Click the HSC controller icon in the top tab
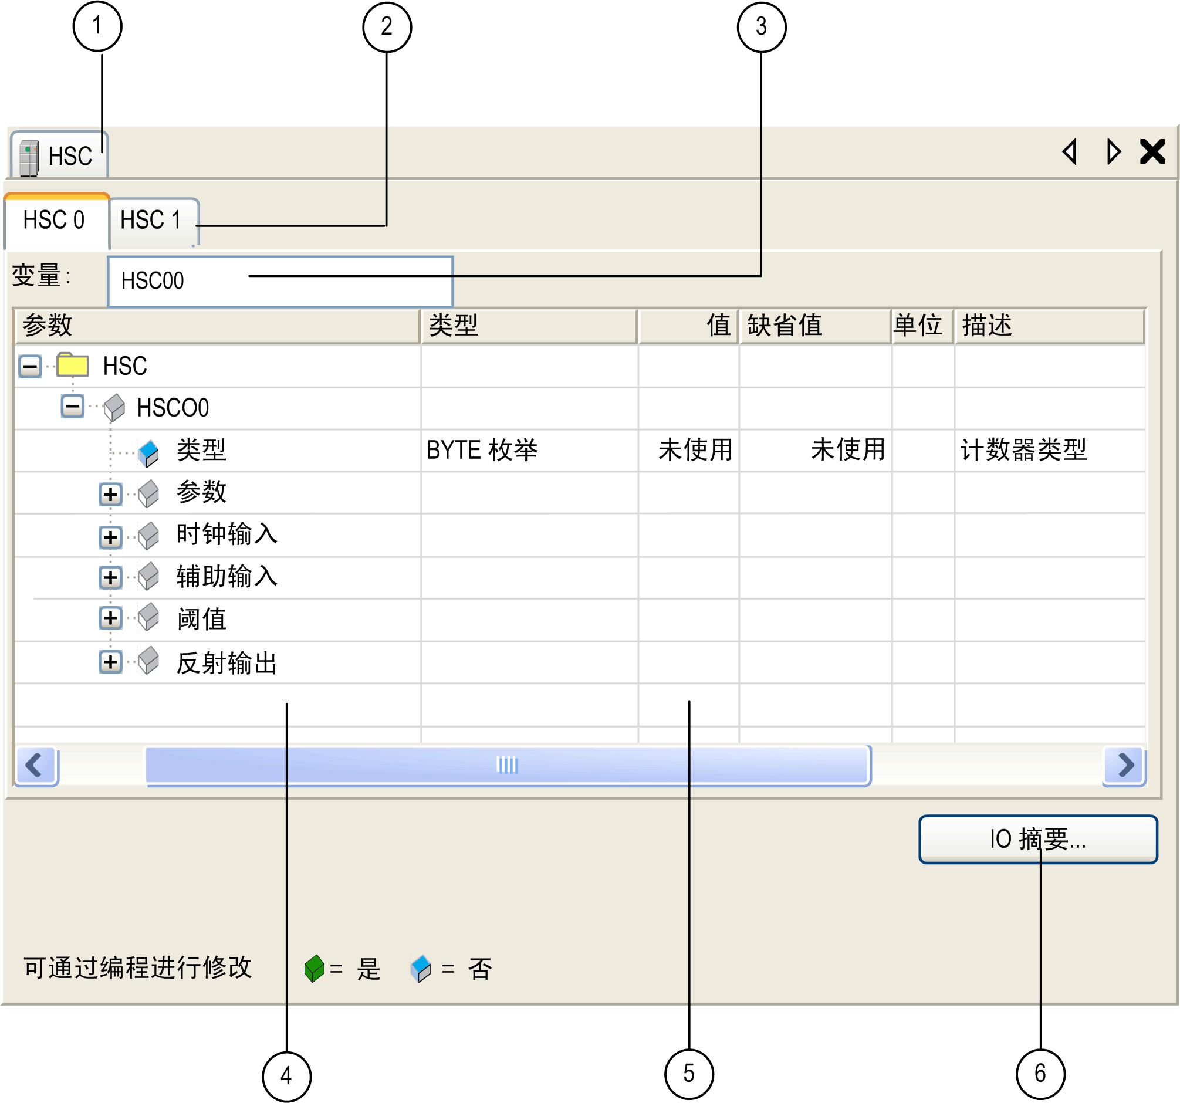The image size is (1180, 1103). pyautogui.click(x=29, y=157)
